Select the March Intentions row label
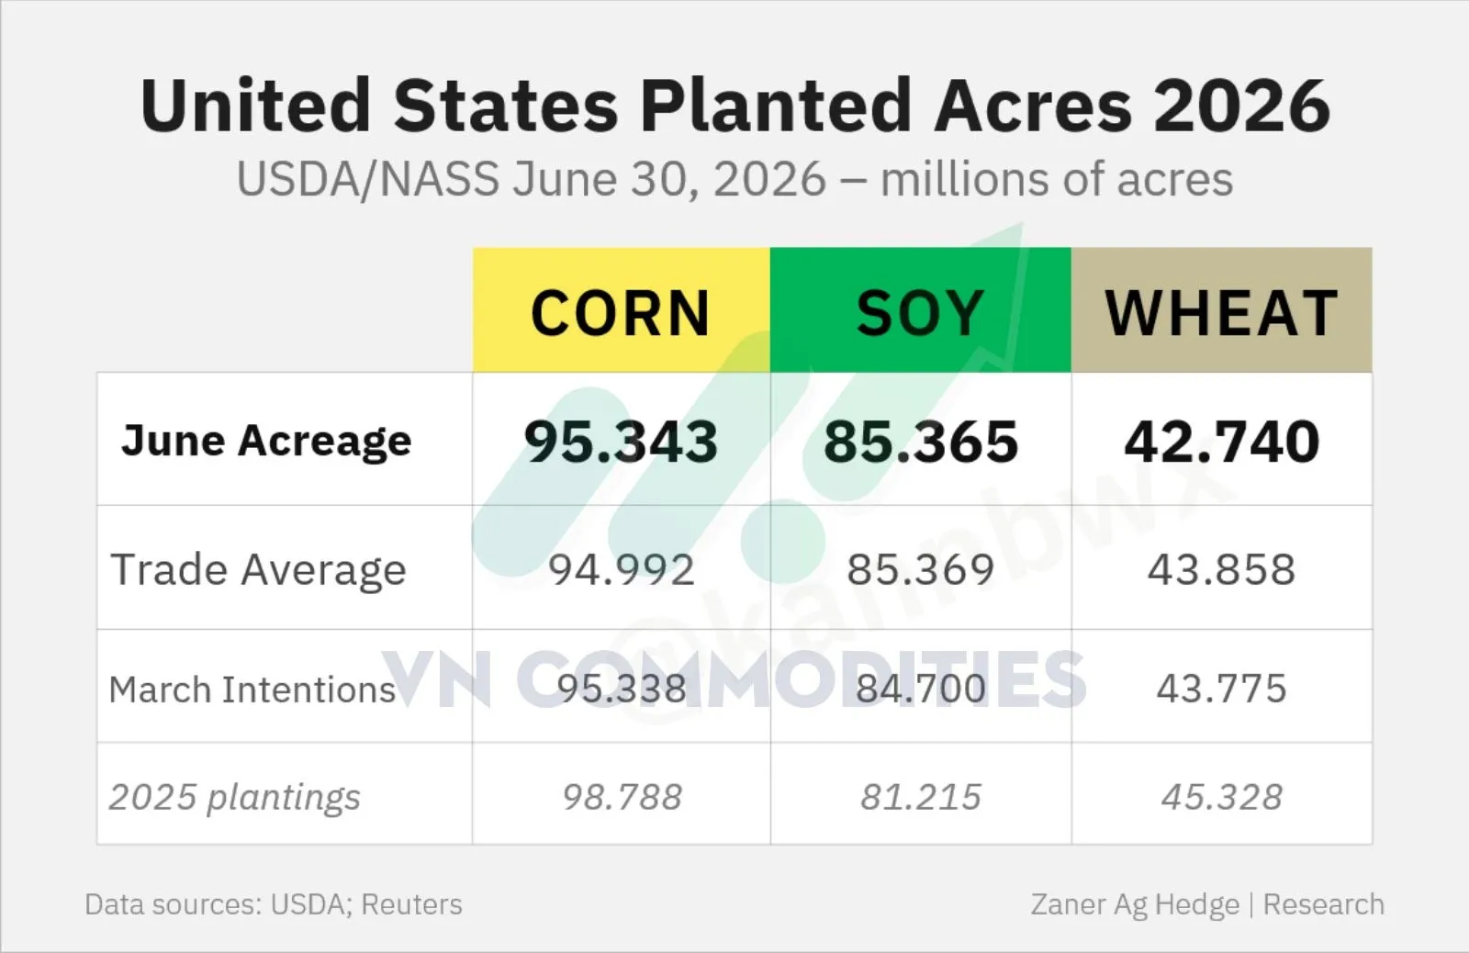The width and height of the screenshot is (1469, 953). pos(252,690)
